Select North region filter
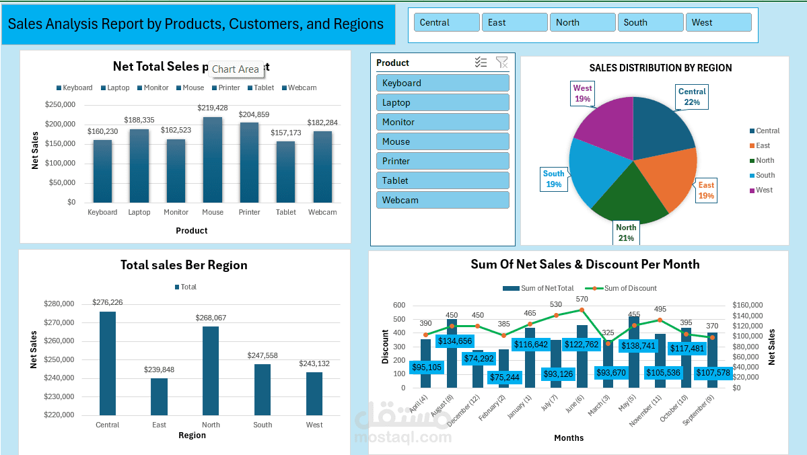The image size is (807, 455). [x=583, y=23]
